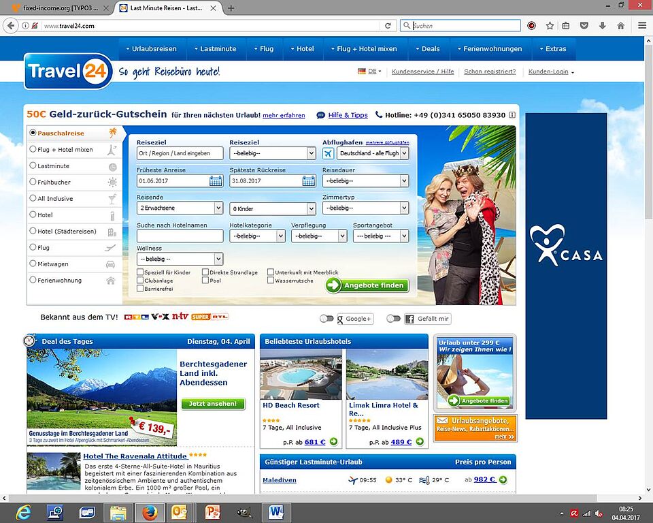The width and height of the screenshot is (653, 523).
Task: Click the green arrow next to 681 €
Action: click(333, 442)
